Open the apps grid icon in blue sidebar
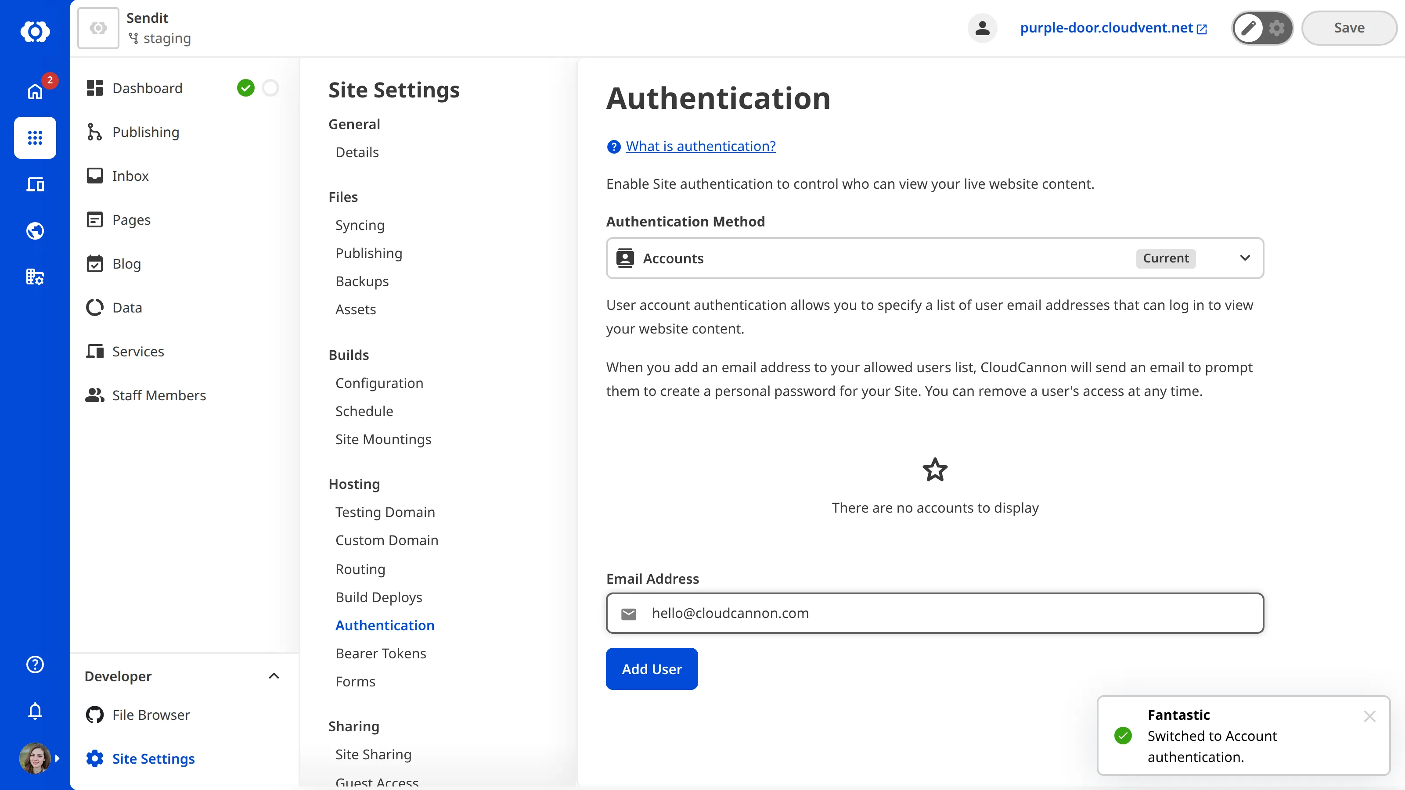This screenshot has height=790, width=1405. (x=35, y=137)
